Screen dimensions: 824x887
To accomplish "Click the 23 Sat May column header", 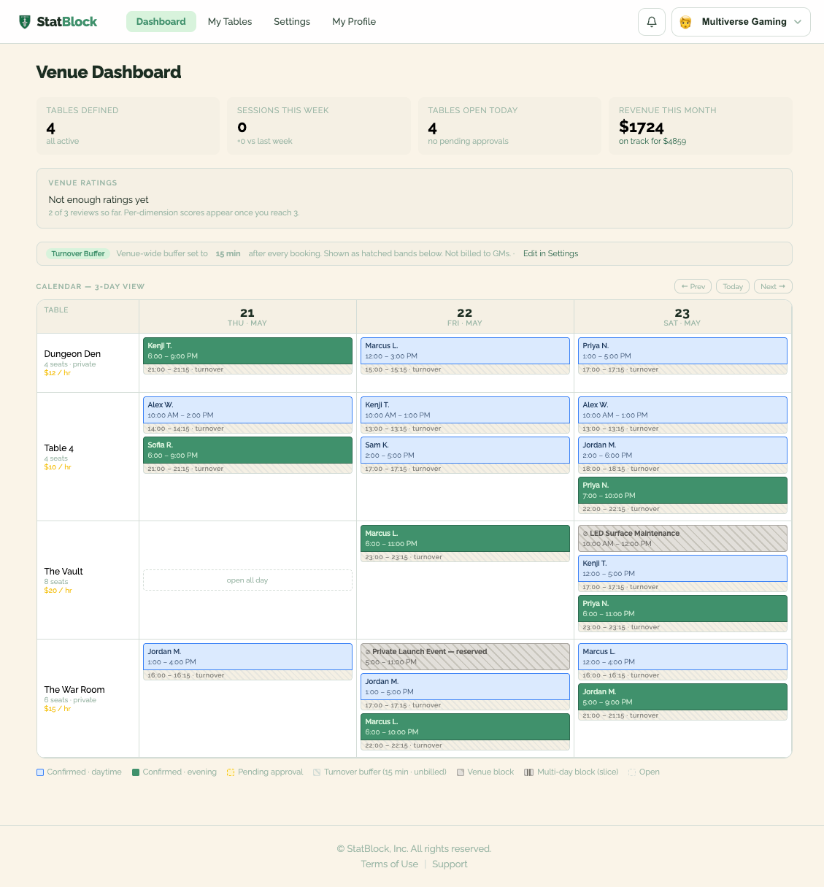I will [x=682, y=317].
